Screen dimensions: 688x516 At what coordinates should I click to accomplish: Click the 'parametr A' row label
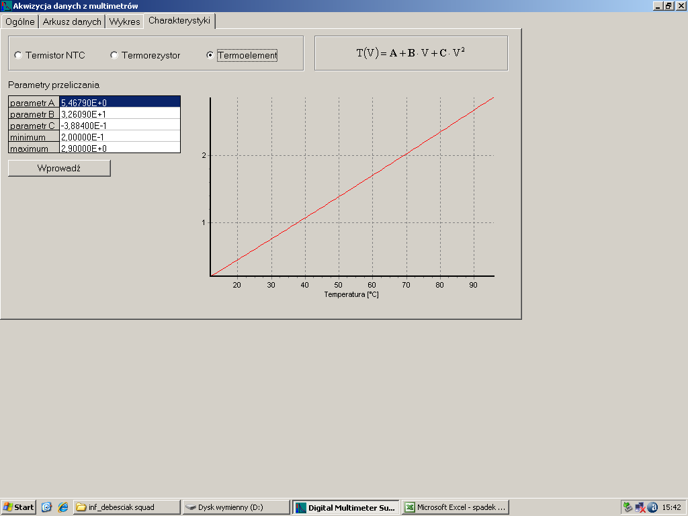pos(34,102)
